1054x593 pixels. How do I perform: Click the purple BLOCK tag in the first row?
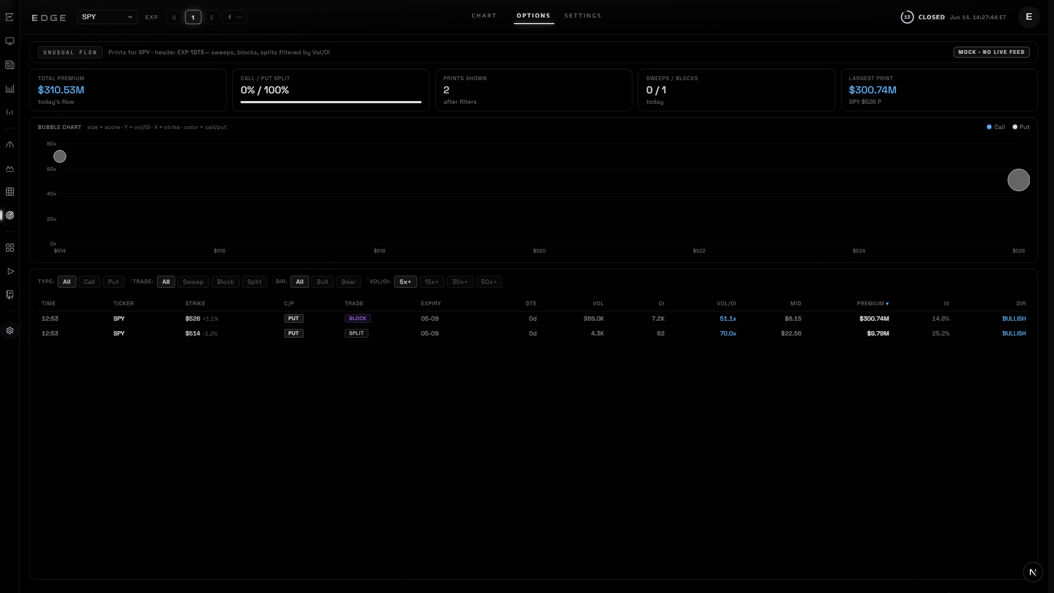(x=357, y=318)
